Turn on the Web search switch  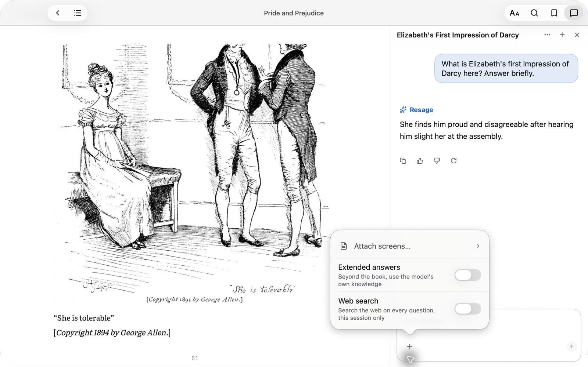(467, 309)
